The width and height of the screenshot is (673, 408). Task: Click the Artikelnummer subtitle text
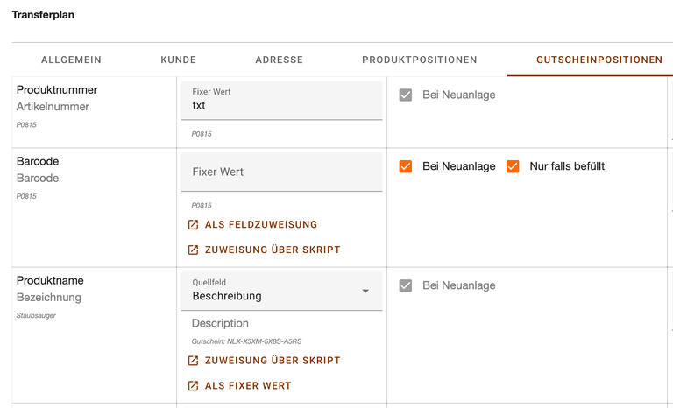(53, 107)
